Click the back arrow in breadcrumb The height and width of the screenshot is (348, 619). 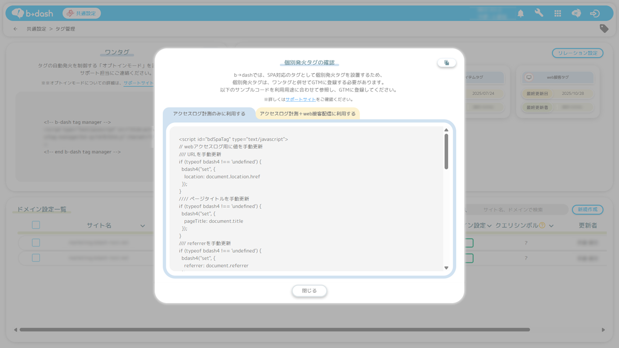pos(15,29)
